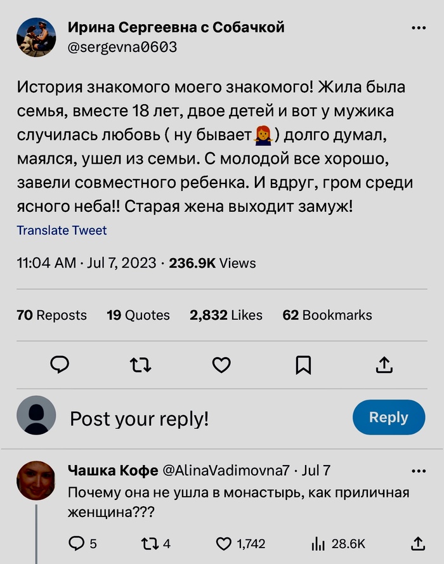This screenshot has width=444, height=564.
Task: Bookmark the main tweet
Action: pos(303,364)
